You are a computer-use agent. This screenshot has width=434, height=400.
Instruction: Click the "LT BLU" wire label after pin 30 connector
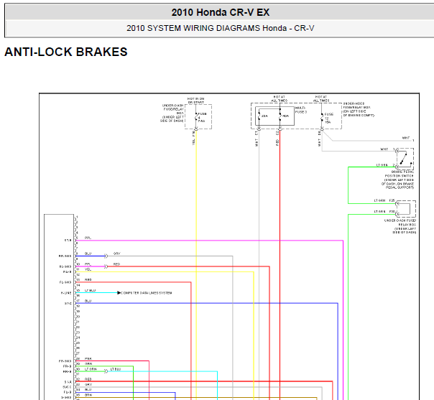(x=116, y=369)
